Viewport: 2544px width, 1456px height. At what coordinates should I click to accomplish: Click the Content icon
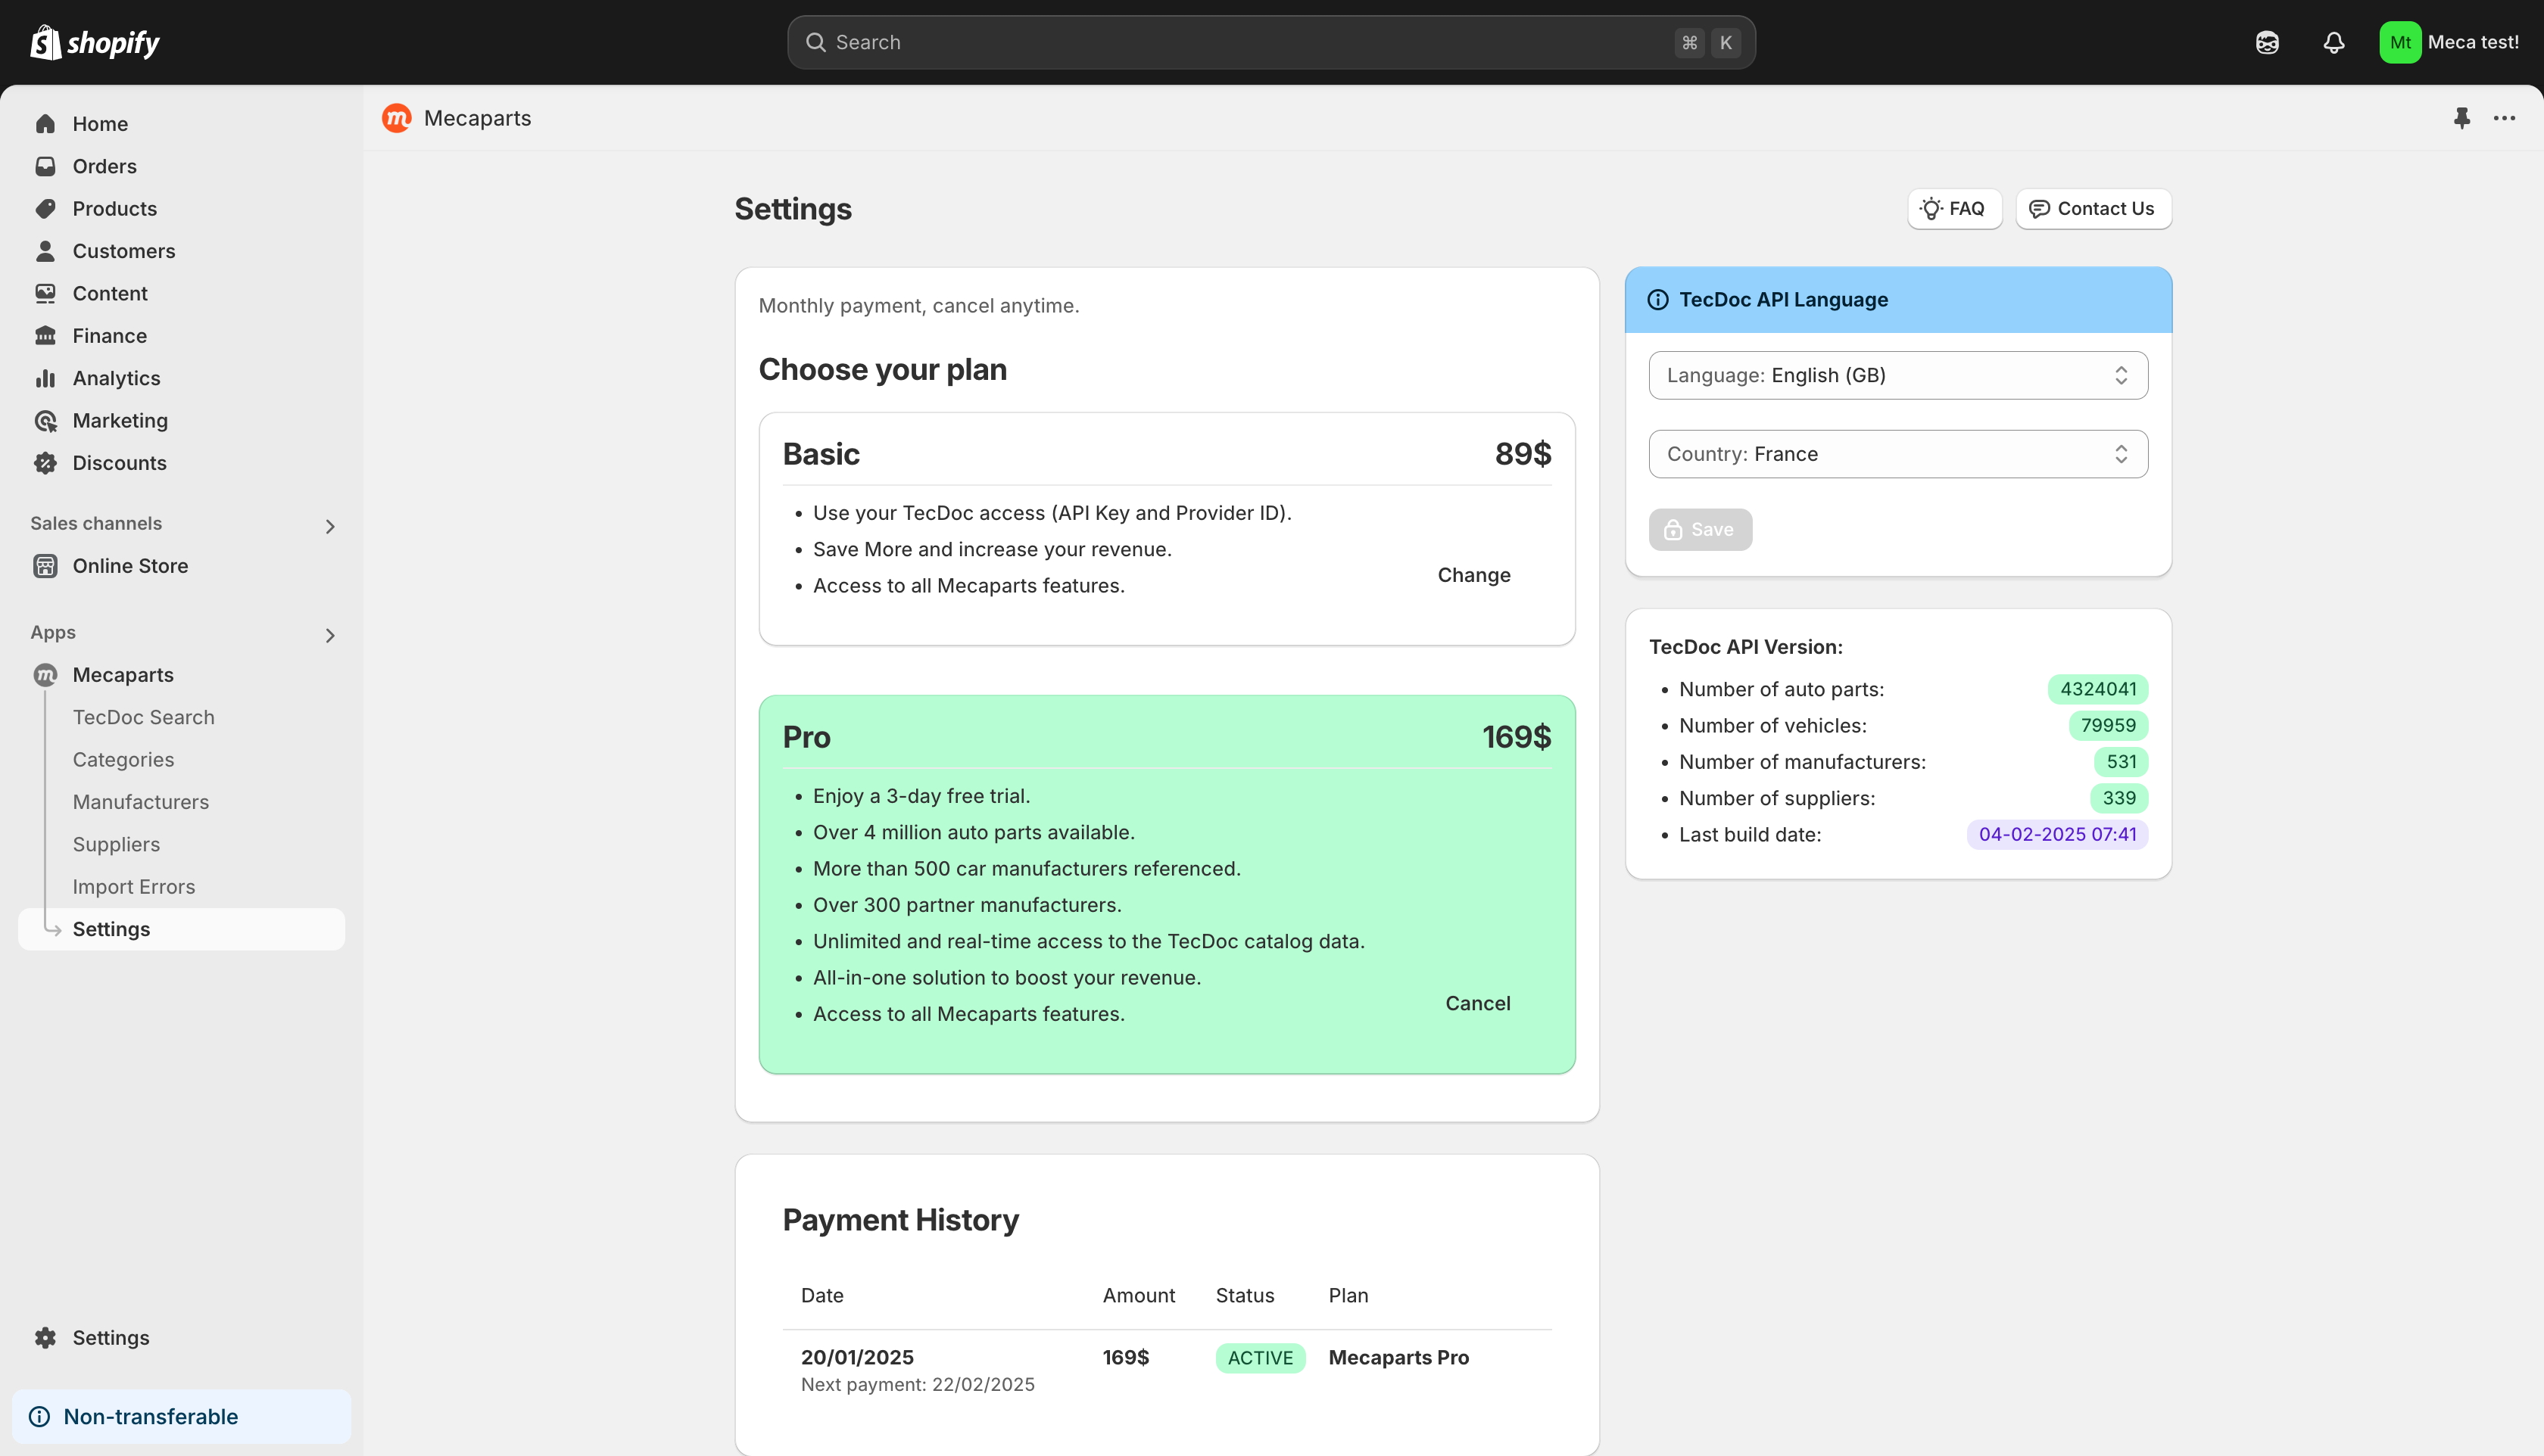[45, 293]
